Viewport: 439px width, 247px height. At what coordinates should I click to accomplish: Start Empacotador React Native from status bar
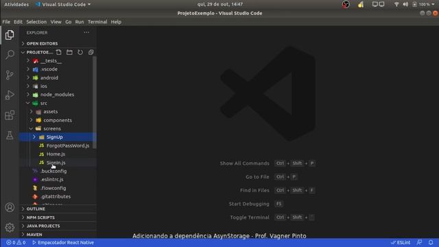[63, 242]
